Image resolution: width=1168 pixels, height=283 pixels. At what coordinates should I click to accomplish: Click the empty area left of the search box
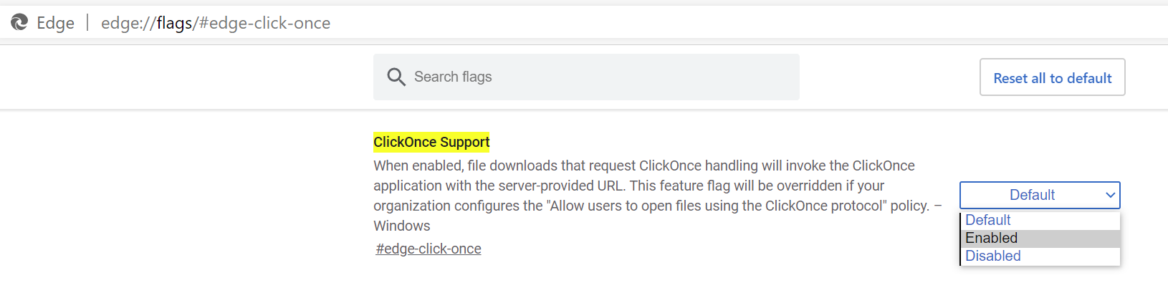pos(186,77)
